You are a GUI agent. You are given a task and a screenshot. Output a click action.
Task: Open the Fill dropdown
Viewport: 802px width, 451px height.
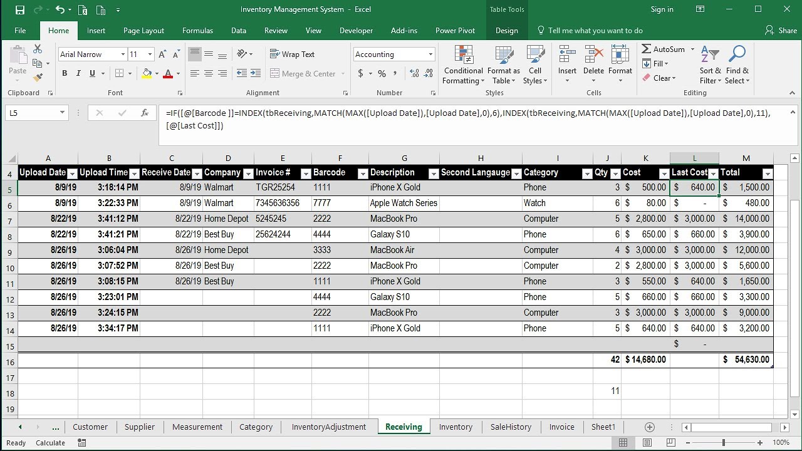point(655,63)
